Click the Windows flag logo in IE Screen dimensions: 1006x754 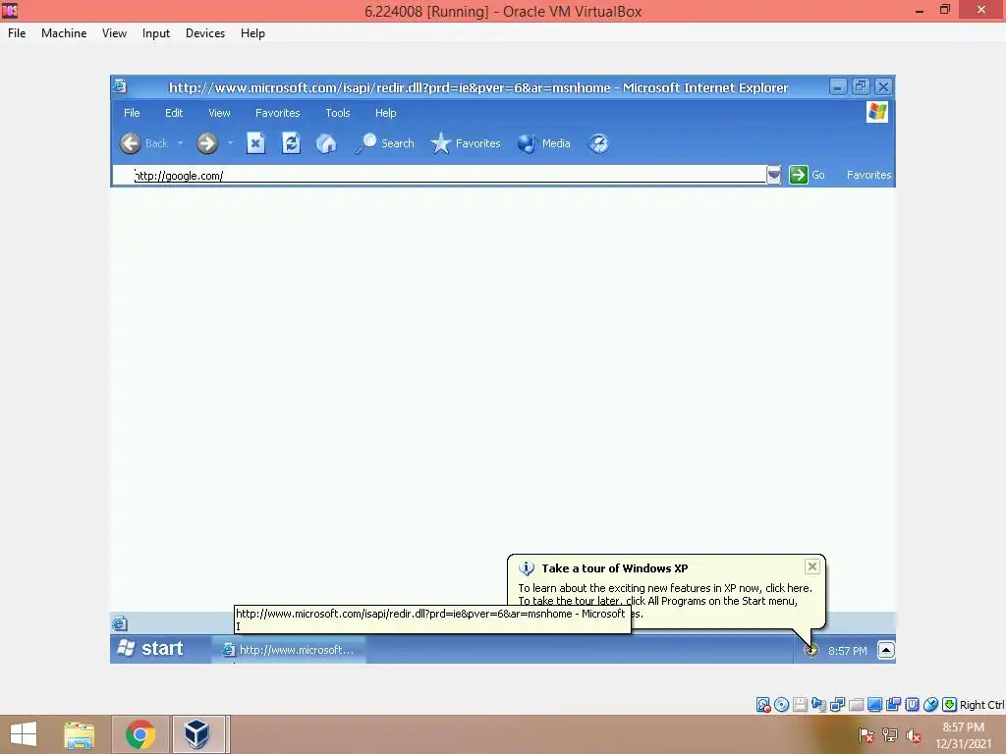(x=877, y=112)
